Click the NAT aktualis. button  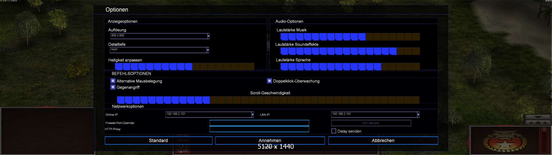pos(371,123)
